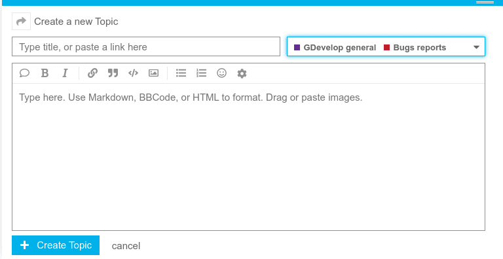
Task: Click the Create Topic button
Action: point(56,245)
